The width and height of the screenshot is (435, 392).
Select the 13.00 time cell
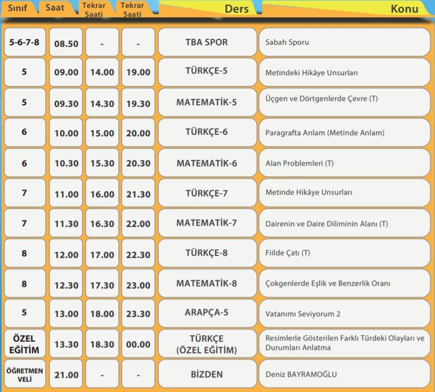[66, 314]
